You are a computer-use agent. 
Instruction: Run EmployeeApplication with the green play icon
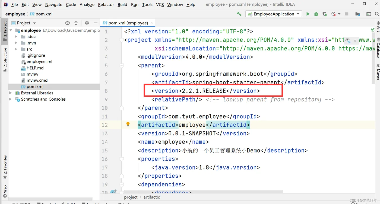[308, 14]
